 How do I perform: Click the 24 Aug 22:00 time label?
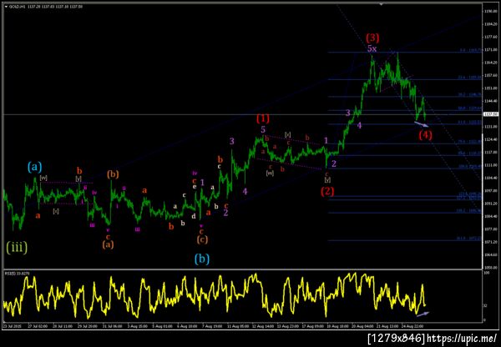(x=412, y=326)
